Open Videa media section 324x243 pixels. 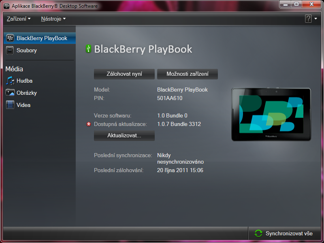(x=39, y=105)
